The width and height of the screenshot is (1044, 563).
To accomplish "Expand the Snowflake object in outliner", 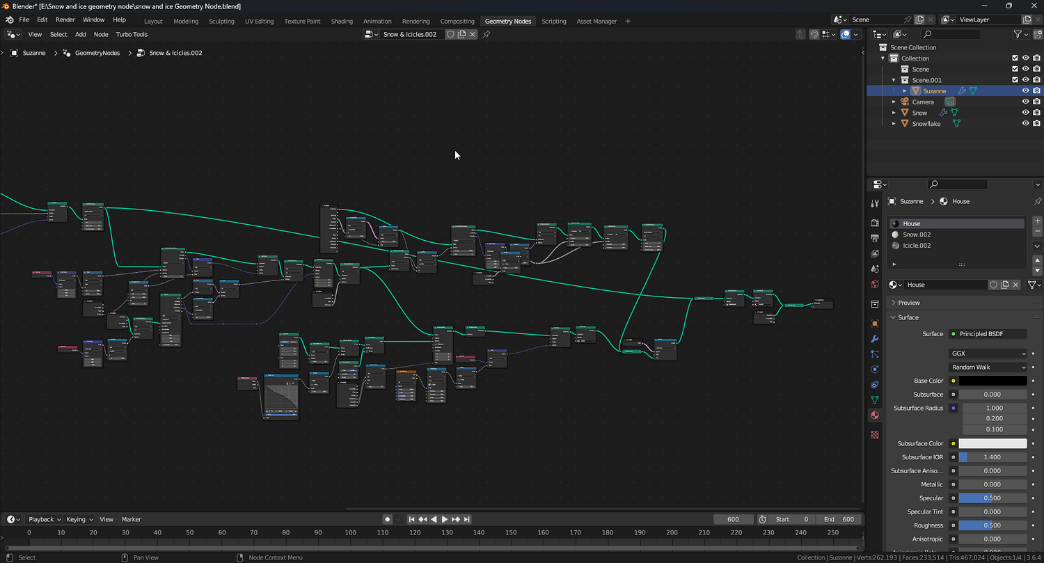I will 894,123.
